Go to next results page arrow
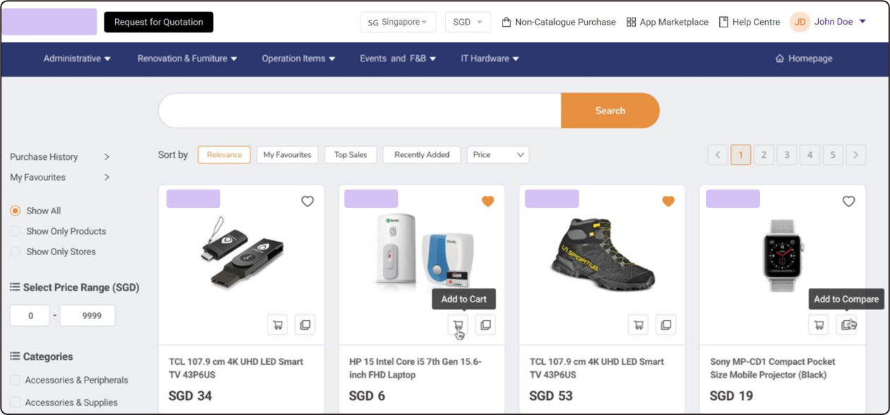890x415 pixels. (856, 155)
